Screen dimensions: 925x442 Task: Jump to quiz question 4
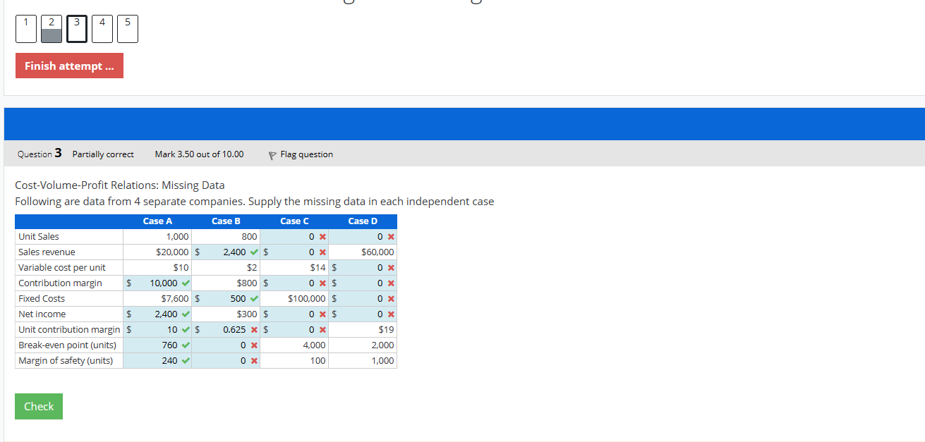pyautogui.click(x=102, y=29)
